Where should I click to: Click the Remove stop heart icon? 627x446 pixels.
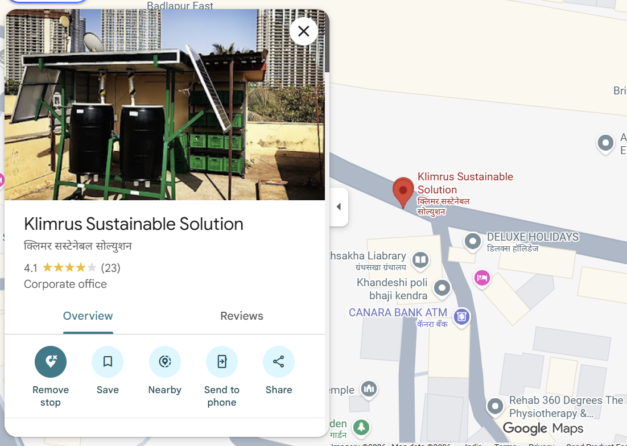[x=51, y=362]
